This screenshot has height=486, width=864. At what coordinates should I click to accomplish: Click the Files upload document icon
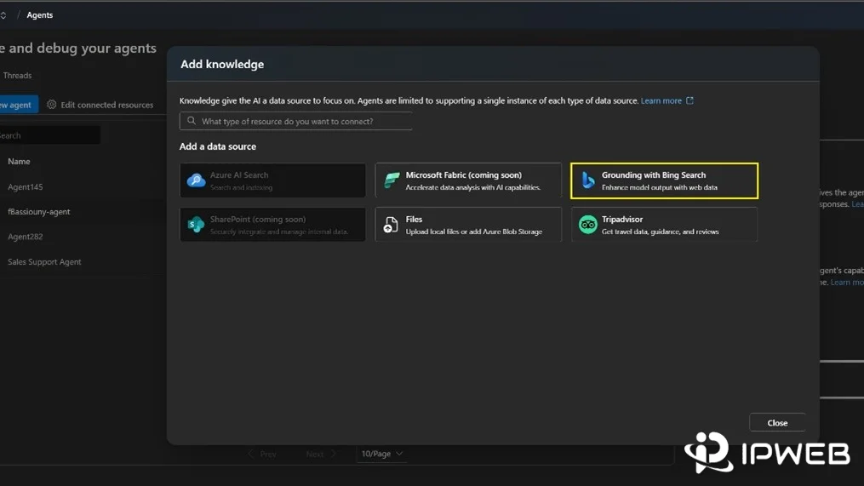(391, 225)
